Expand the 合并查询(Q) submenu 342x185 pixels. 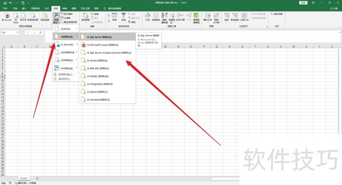pyautogui.click(x=66, y=68)
